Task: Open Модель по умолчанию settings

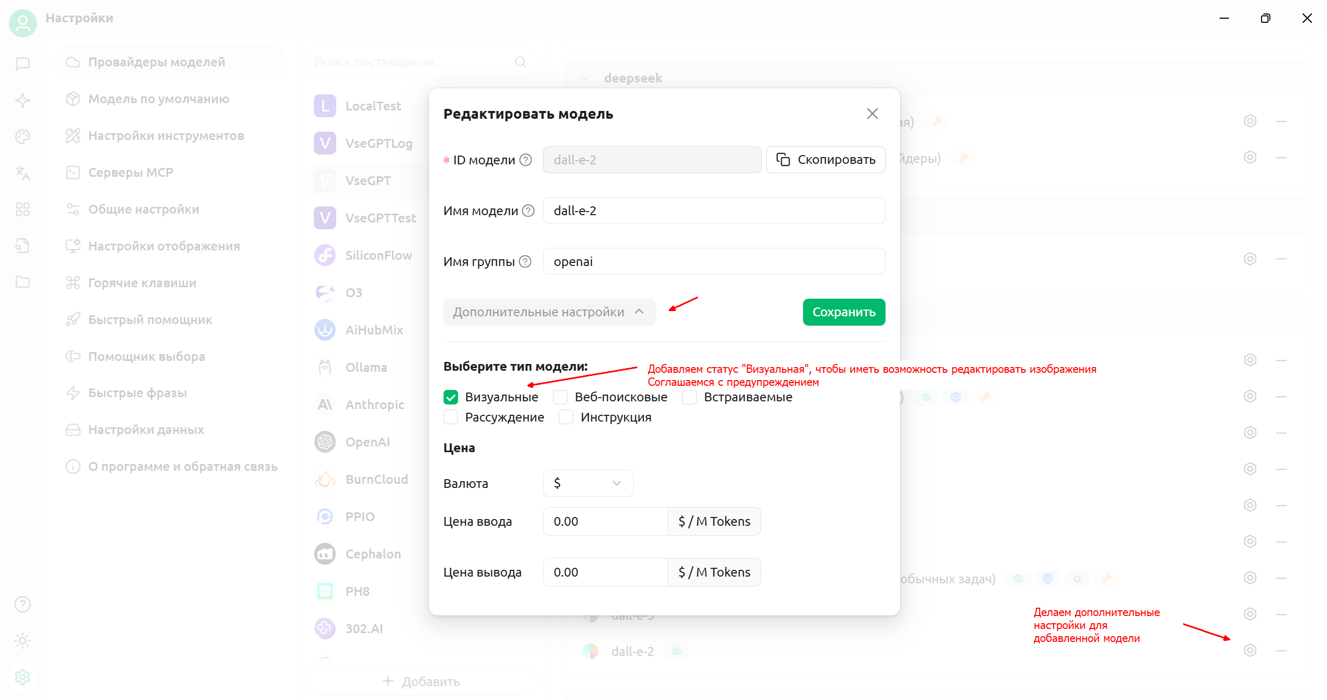Action: (171, 100)
